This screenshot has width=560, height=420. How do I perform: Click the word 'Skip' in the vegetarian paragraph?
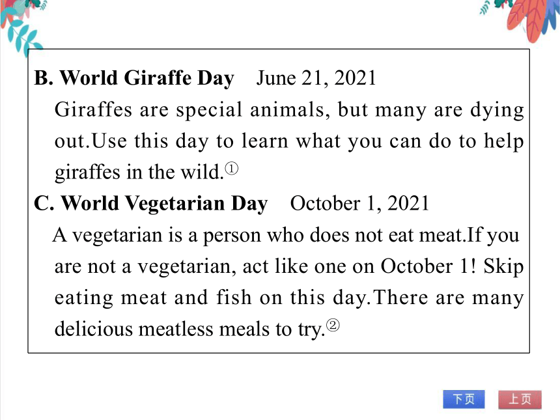click(x=503, y=267)
